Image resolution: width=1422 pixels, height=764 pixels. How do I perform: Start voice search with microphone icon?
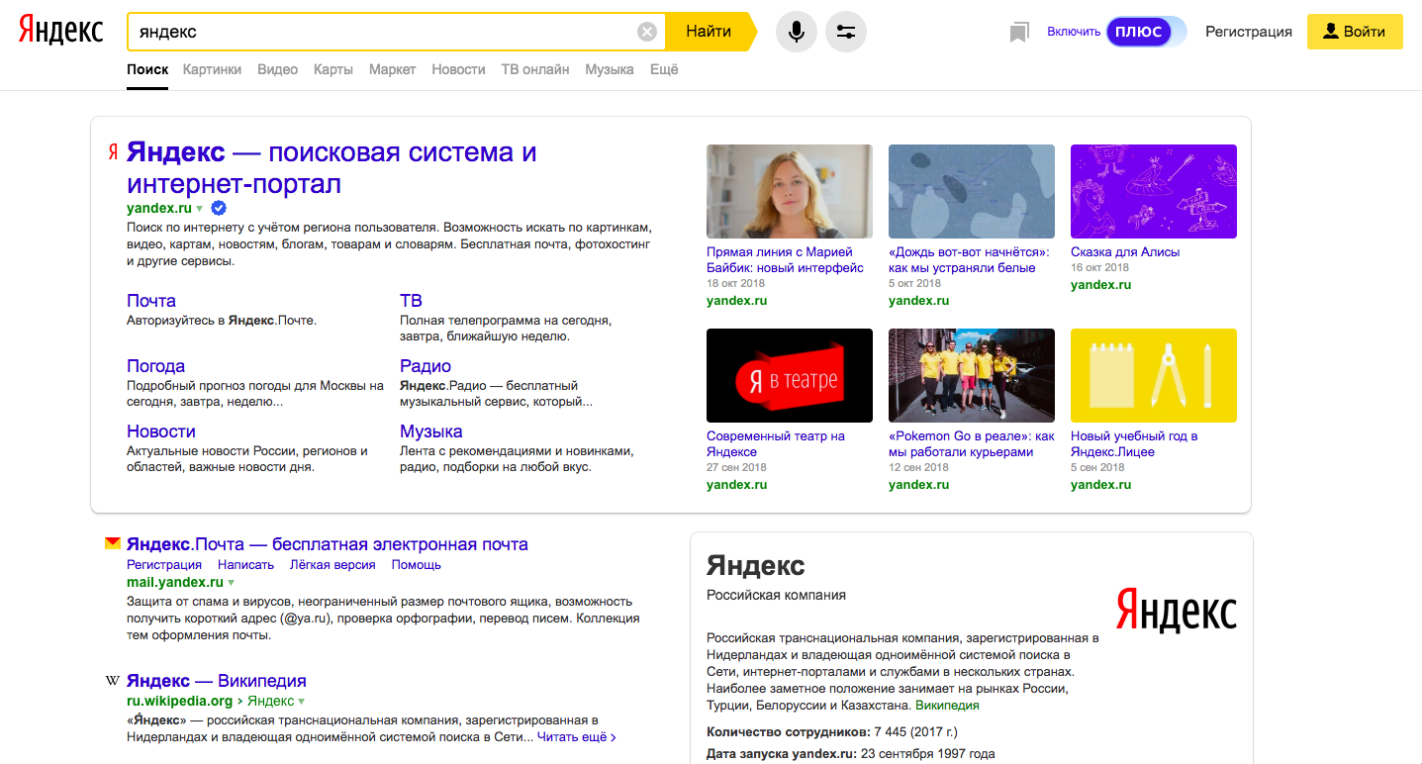pos(796,32)
